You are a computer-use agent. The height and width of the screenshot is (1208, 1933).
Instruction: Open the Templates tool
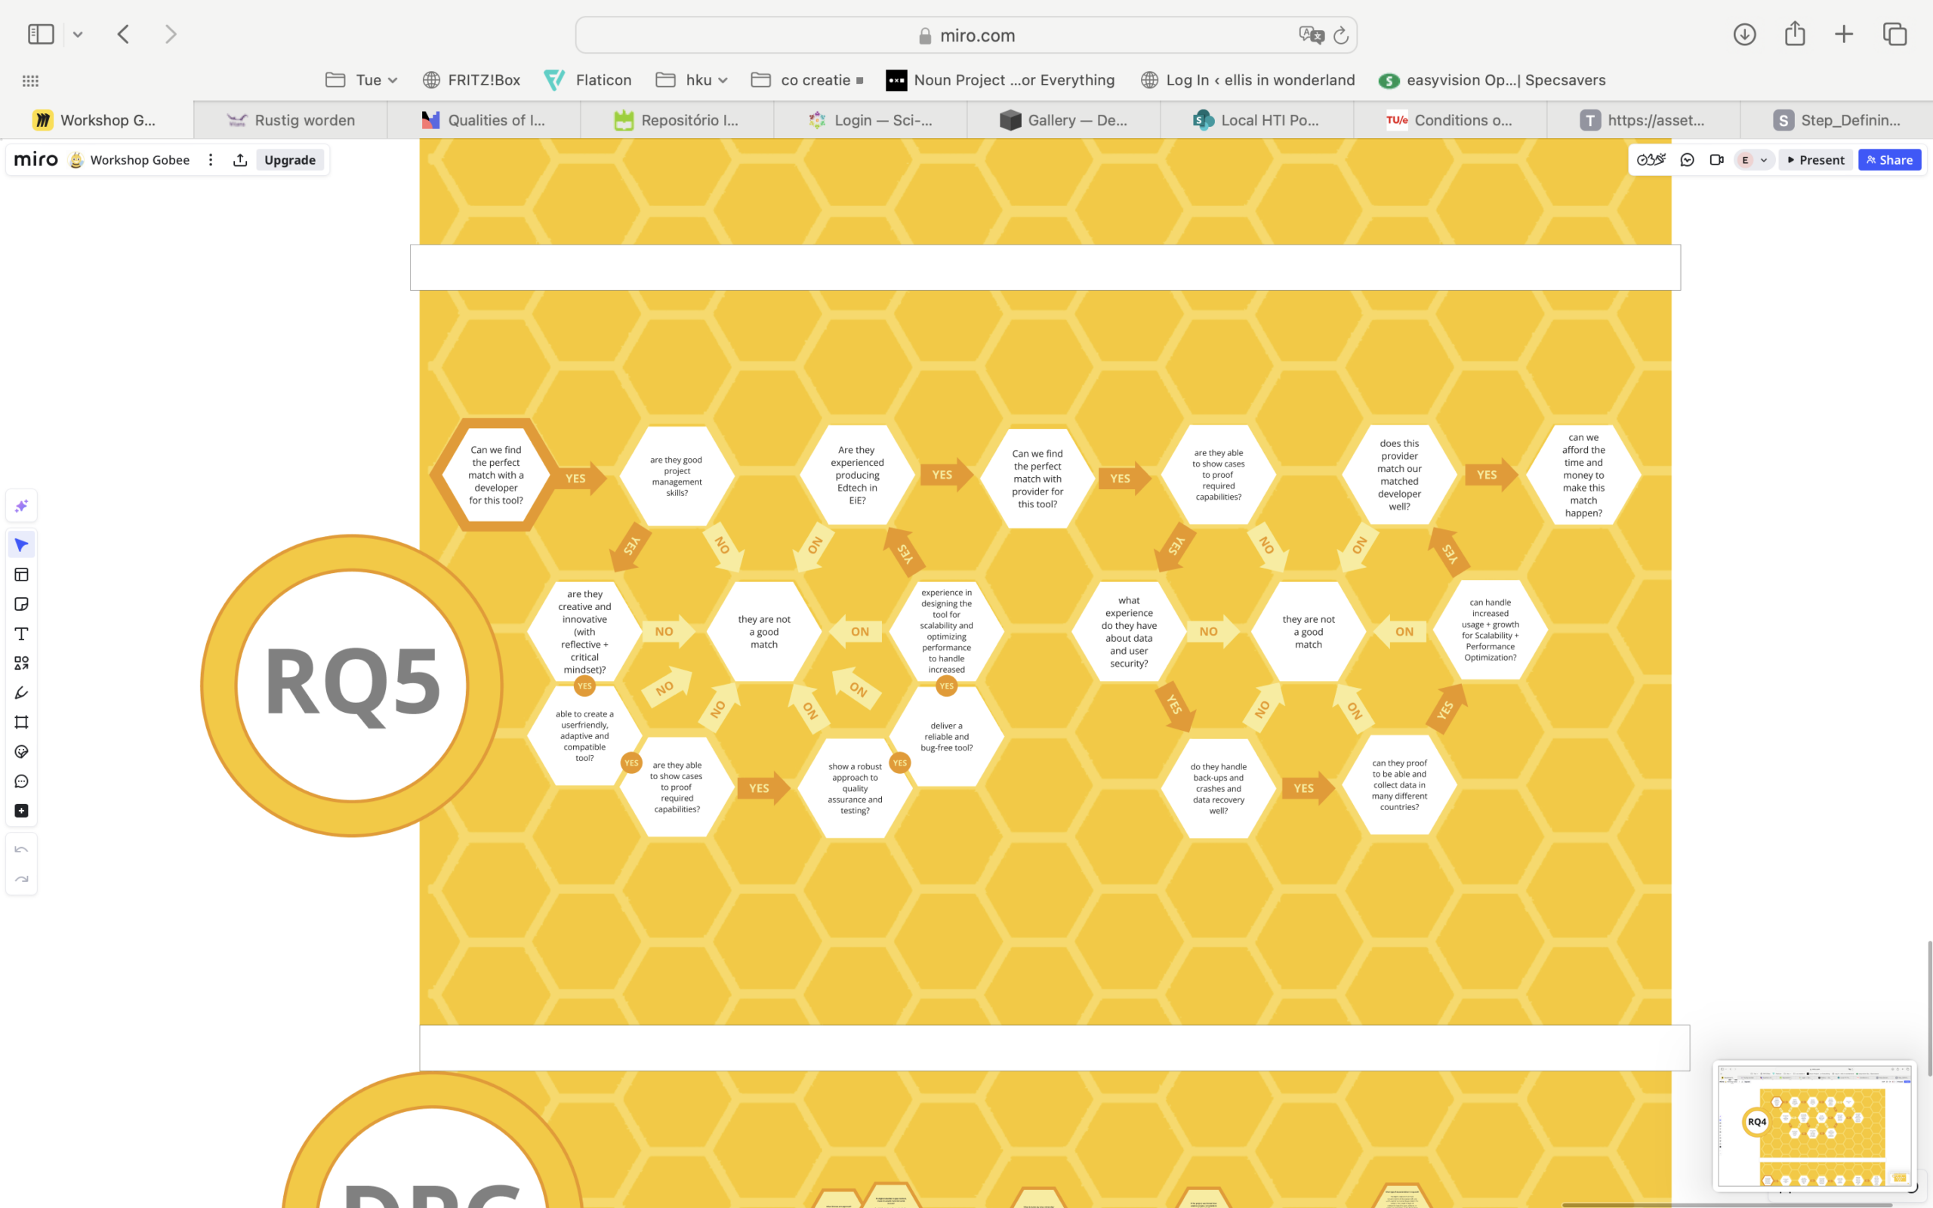pos(22,575)
